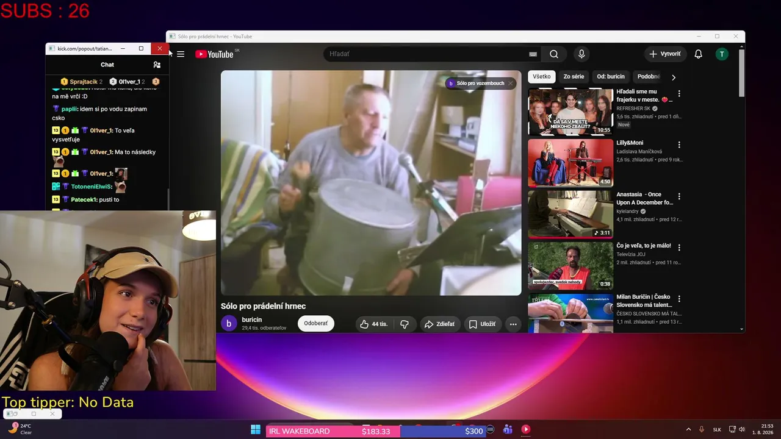Click the "Uložiť" save button
781x439 pixels.
click(482, 324)
